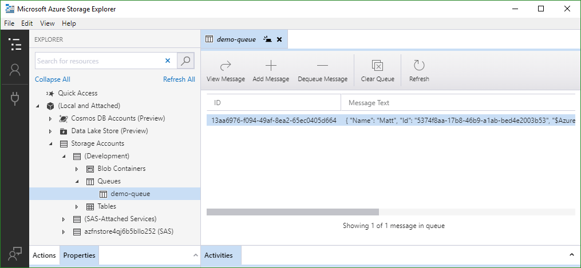581x268 pixels.
Task: Open the Manage Accounts person icon
Action: [x=15, y=70]
